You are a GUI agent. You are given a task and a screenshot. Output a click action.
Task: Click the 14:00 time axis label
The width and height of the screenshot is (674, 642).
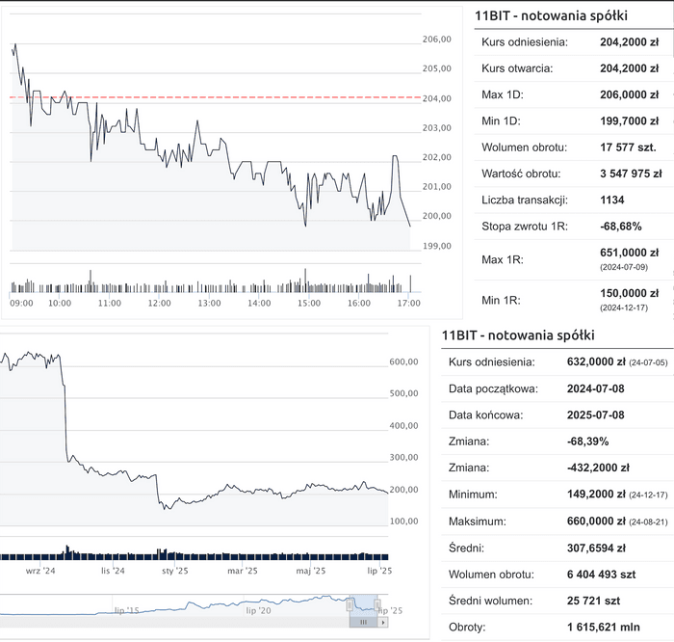[259, 304]
